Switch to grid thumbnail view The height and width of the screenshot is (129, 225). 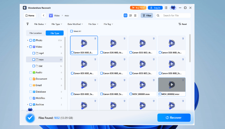(x=125, y=15)
